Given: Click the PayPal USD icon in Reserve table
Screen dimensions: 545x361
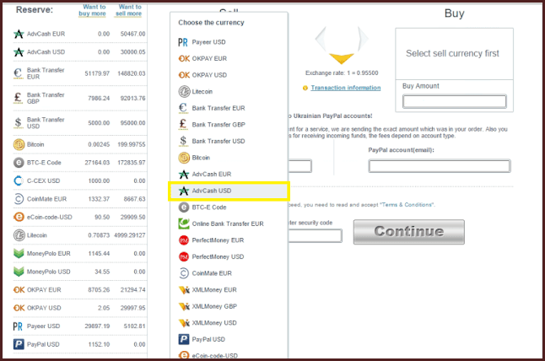Looking at the screenshot, I should [x=19, y=344].
